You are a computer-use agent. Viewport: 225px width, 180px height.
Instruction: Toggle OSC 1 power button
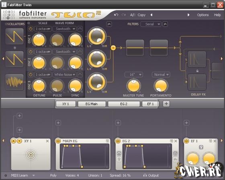point(31,29)
